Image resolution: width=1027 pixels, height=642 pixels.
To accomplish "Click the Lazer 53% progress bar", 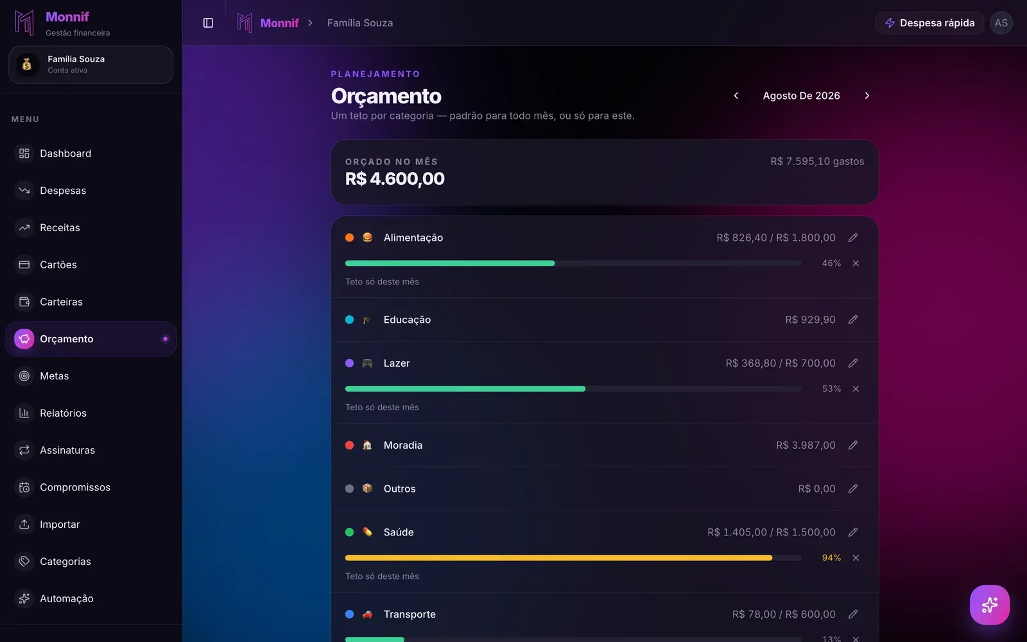I will (573, 389).
